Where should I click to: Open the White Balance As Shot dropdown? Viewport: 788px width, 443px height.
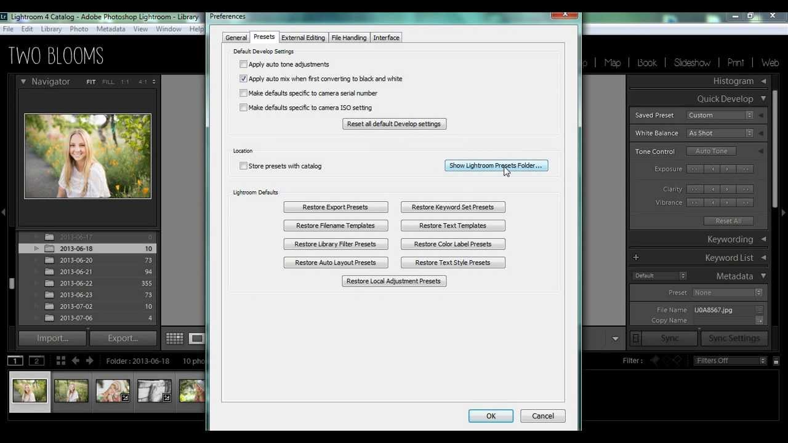point(720,133)
